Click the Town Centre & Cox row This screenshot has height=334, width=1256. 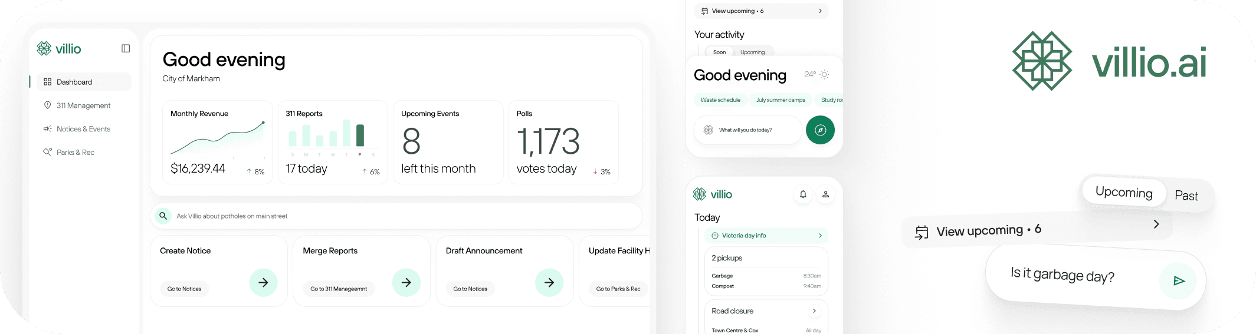766,330
